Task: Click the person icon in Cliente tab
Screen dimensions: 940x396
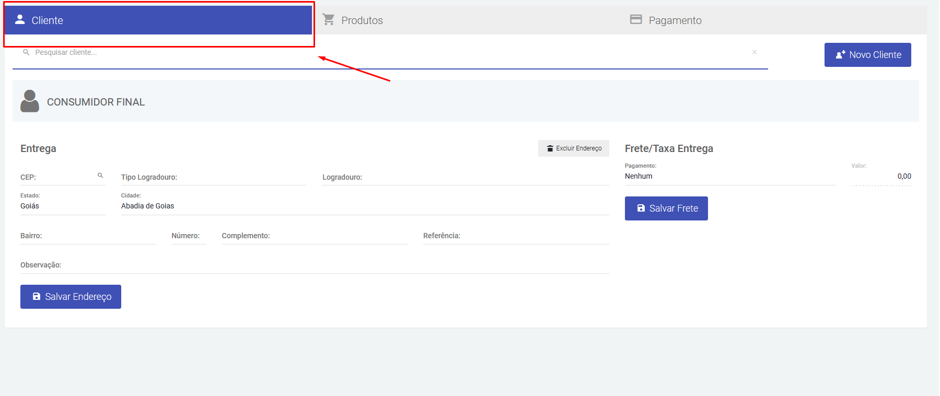Action: click(x=20, y=20)
